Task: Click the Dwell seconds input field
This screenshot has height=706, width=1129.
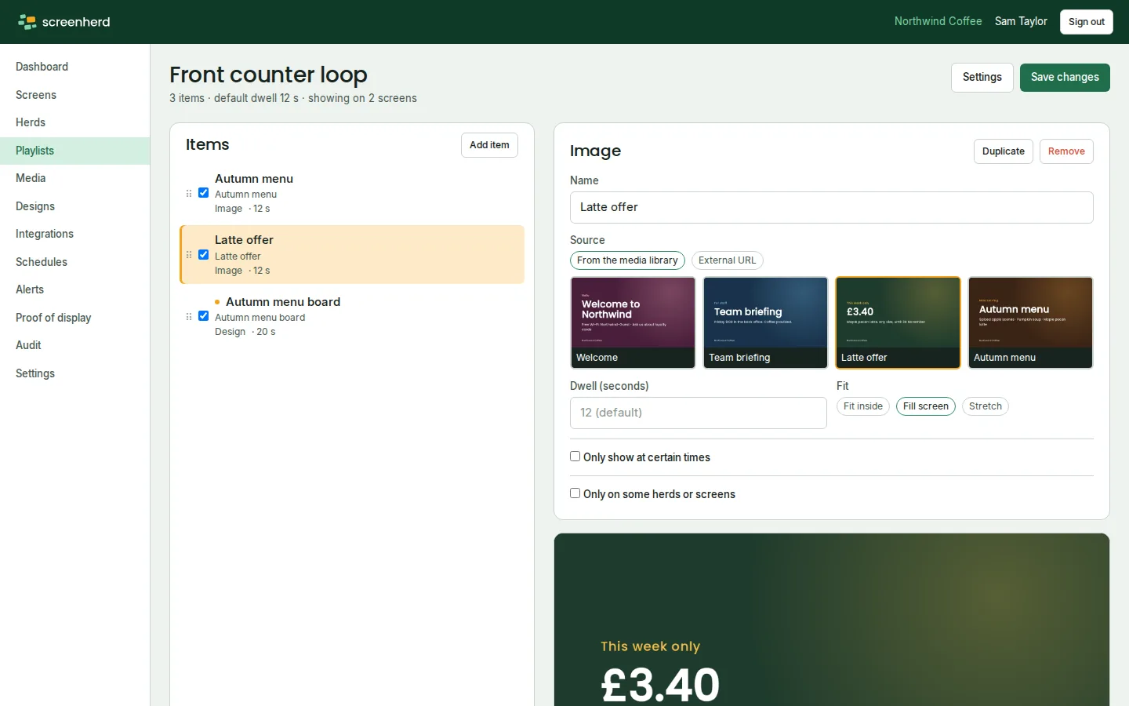Action: [x=699, y=413]
